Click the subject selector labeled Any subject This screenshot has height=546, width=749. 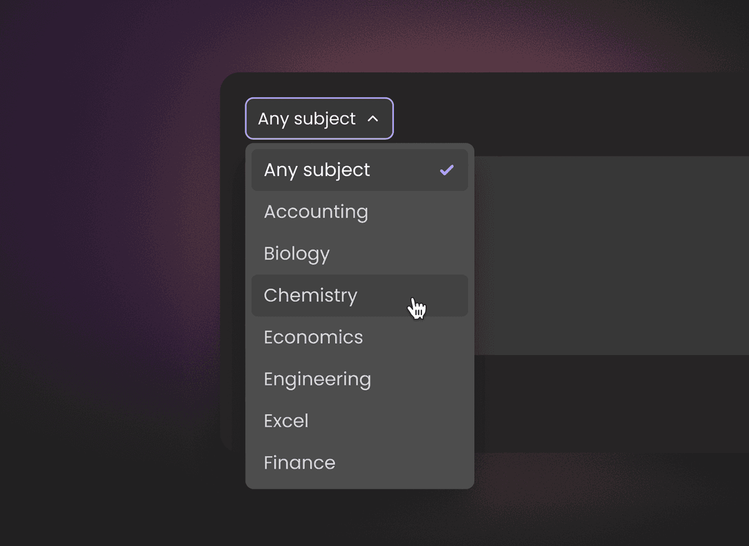click(319, 118)
